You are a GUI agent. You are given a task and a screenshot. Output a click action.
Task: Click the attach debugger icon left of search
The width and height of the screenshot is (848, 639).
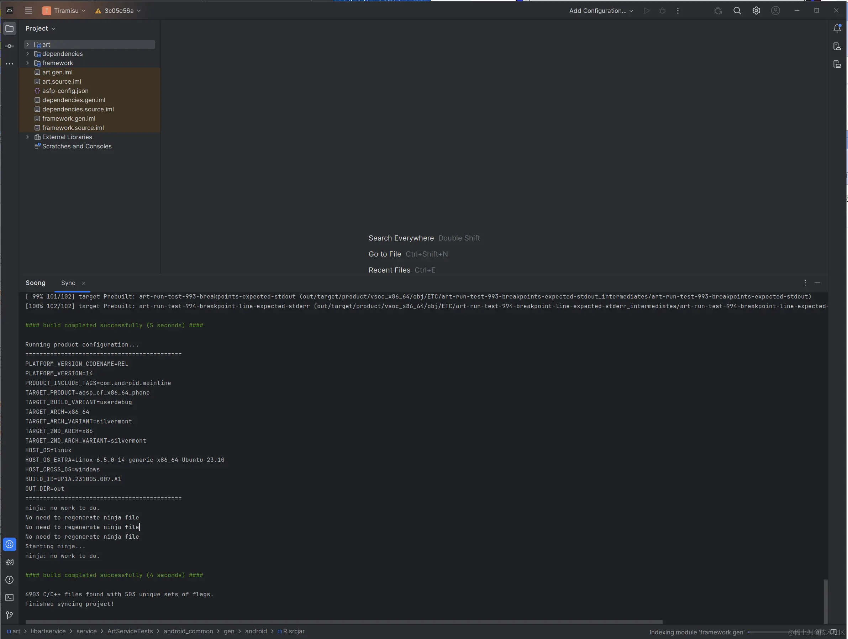(718, 11)
